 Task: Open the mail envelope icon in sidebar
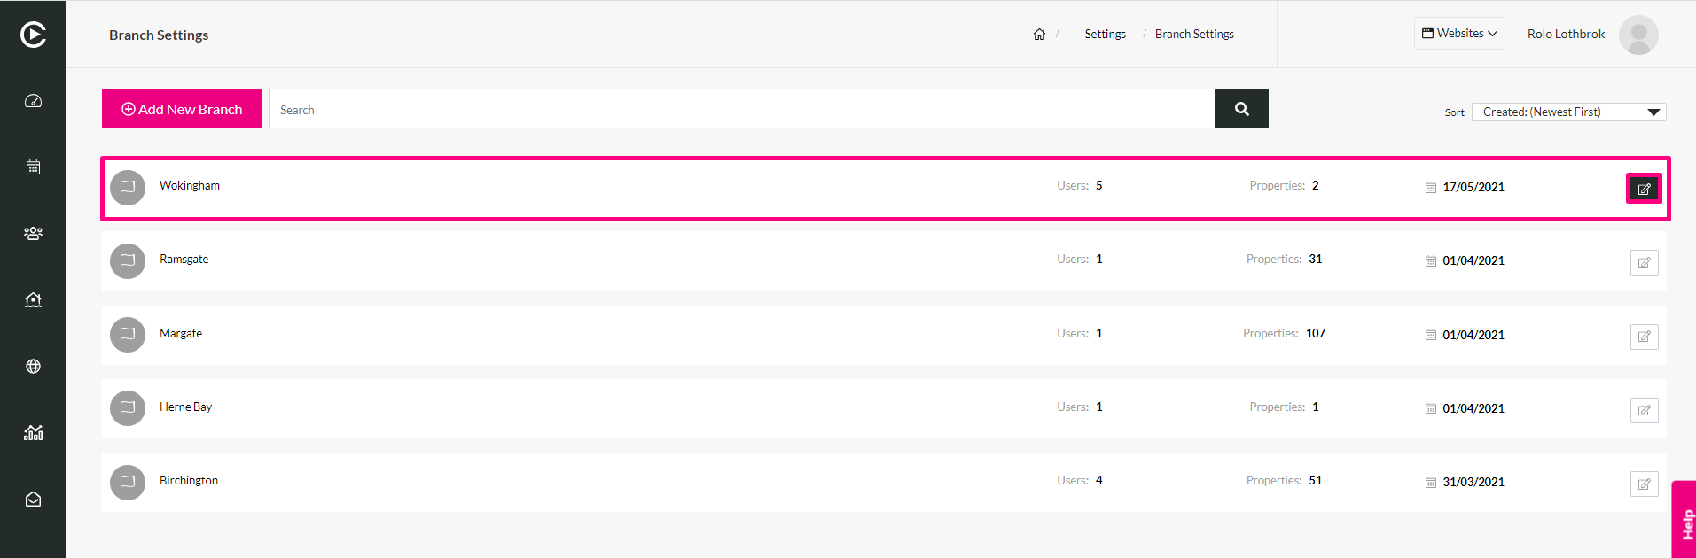(x=33, y=500)
